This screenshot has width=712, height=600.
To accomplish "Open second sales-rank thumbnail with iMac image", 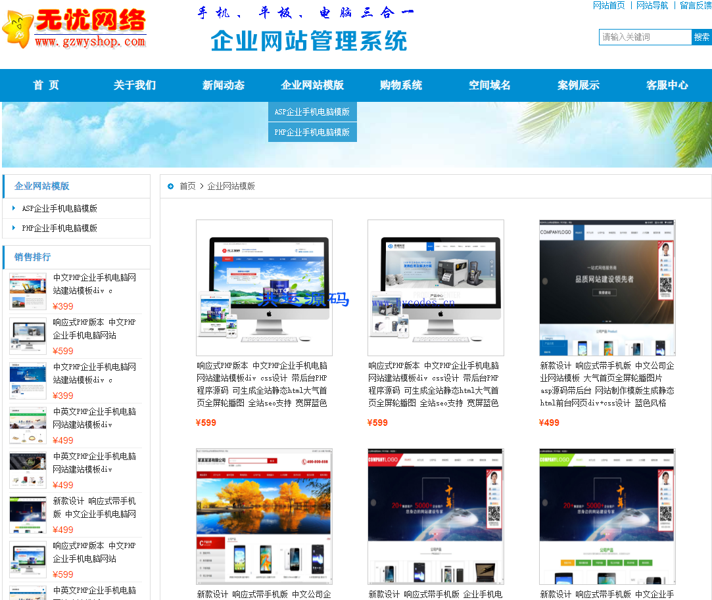I will [x=28, y=336].
